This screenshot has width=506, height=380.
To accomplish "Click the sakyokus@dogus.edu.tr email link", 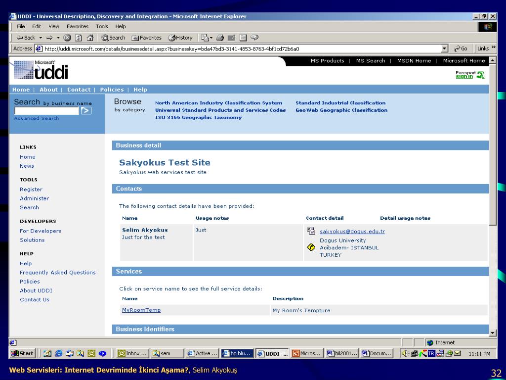I will [x=352, y=232].
